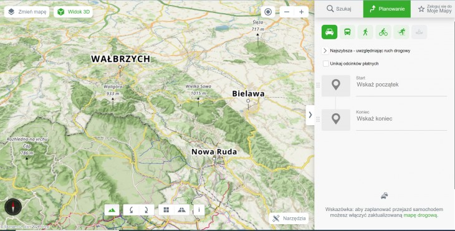
Task: Toggle Widok 3D mode
Action: tap(73, 12)
